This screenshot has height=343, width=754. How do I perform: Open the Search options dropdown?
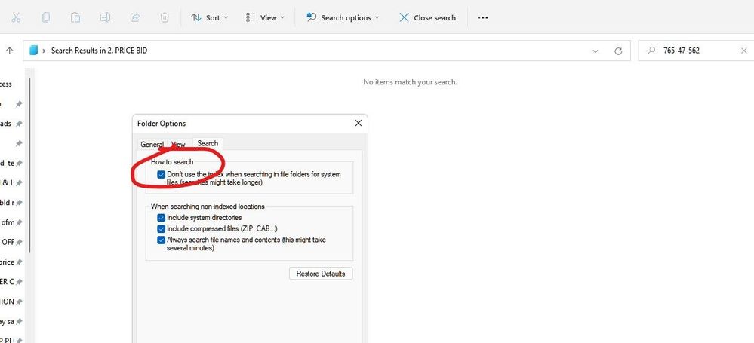click(x=343, y=18)
